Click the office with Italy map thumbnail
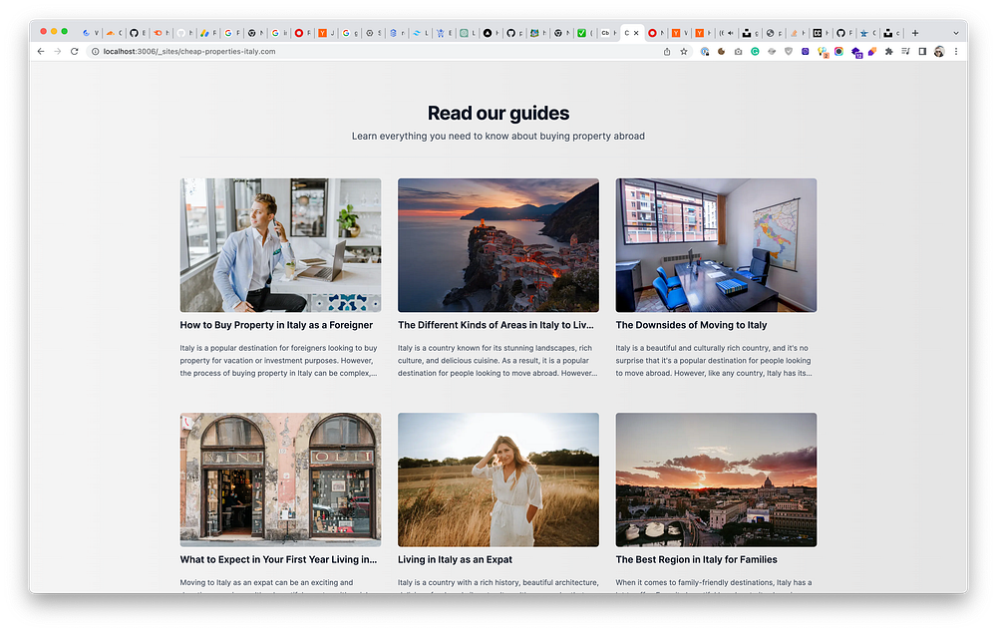The image size is (997, 632). point(716,245)
